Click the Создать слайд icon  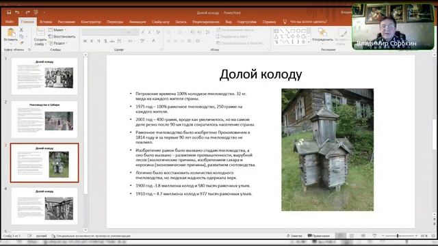[40, 32]
